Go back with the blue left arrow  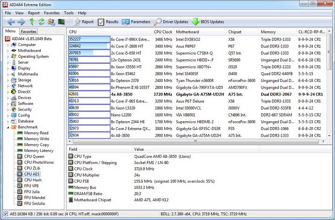point(11,22)
